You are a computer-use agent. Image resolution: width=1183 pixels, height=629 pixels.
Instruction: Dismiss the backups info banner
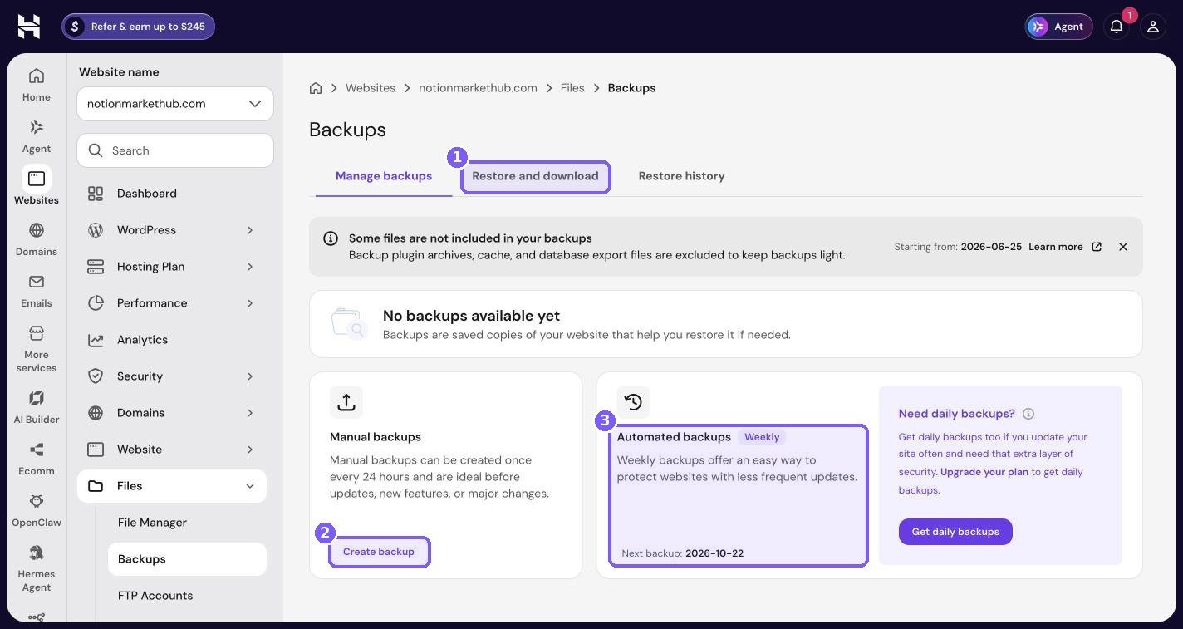[x=1123, y=247]
